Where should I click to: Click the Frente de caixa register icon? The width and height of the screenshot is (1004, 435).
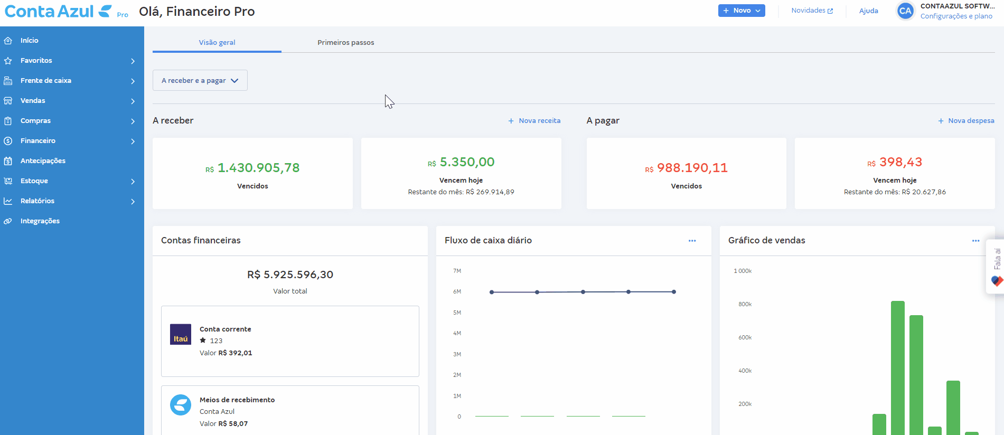(x=8, y=81)
